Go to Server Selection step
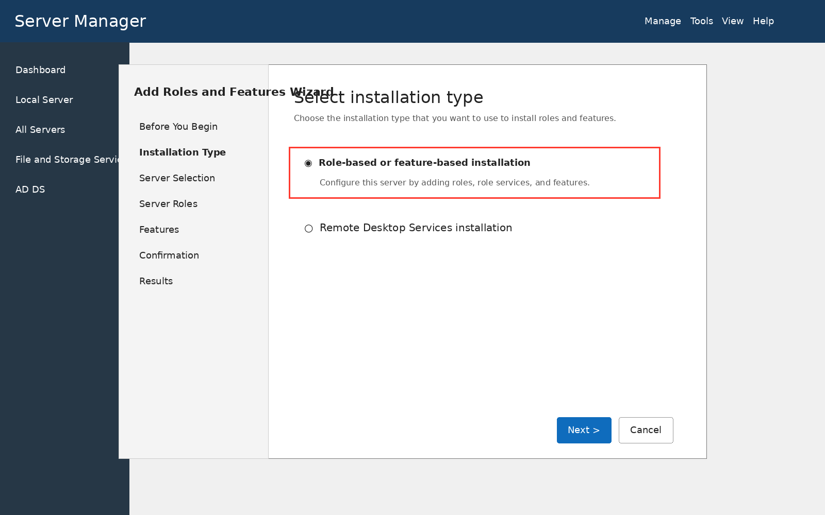This screenshot has width=825, height=515. [177, 178]
